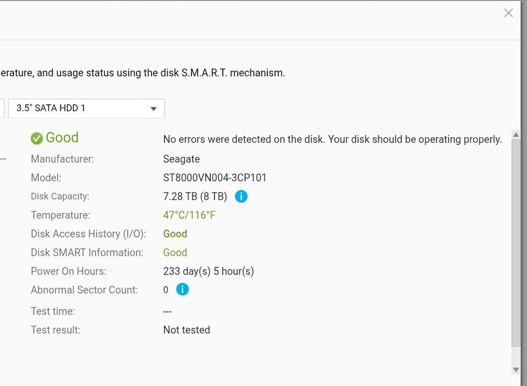Click the Not tested test result text
The image size is (527, 386).
186,330
